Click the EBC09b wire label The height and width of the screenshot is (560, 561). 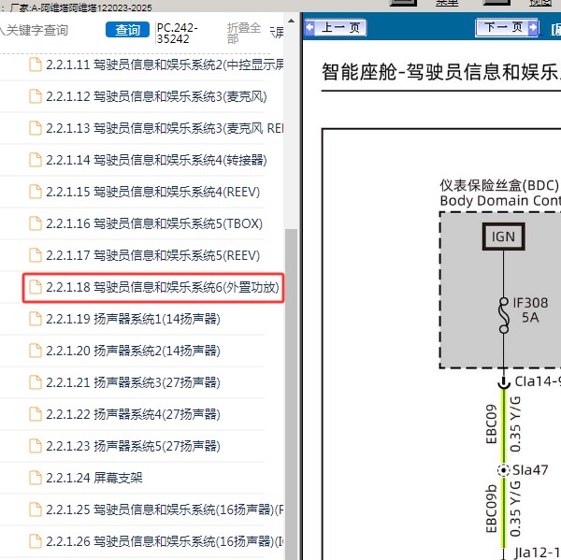pos(492,509)
